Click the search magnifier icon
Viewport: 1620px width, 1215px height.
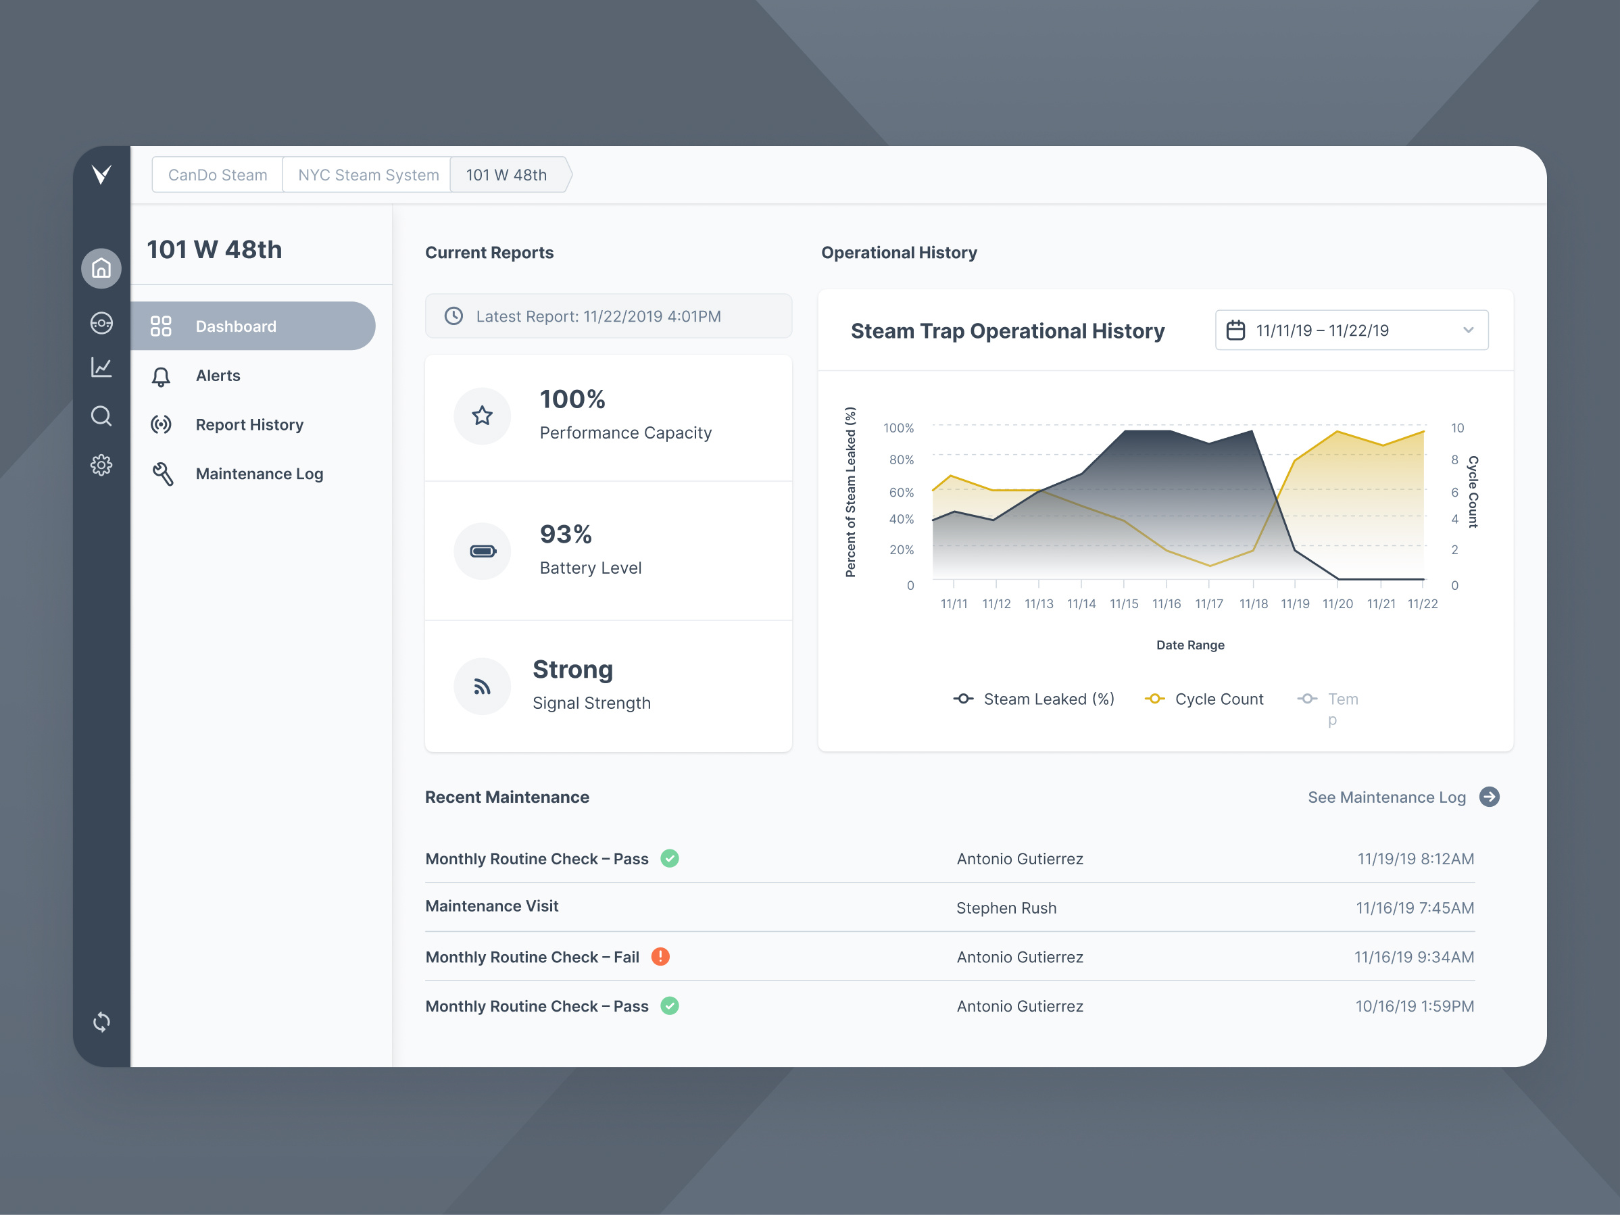tap(101, 416)
